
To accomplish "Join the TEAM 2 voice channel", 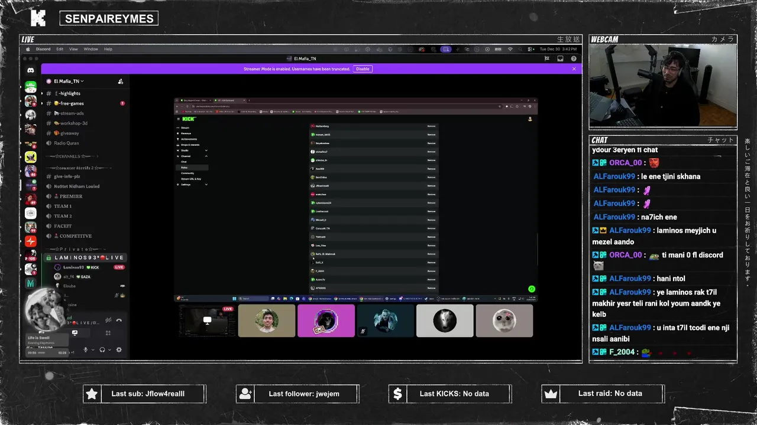I will pyautogui.click(x=86, y=216).
